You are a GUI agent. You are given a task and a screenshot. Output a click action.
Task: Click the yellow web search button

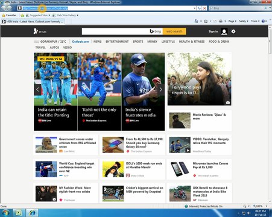pos(174,31)
